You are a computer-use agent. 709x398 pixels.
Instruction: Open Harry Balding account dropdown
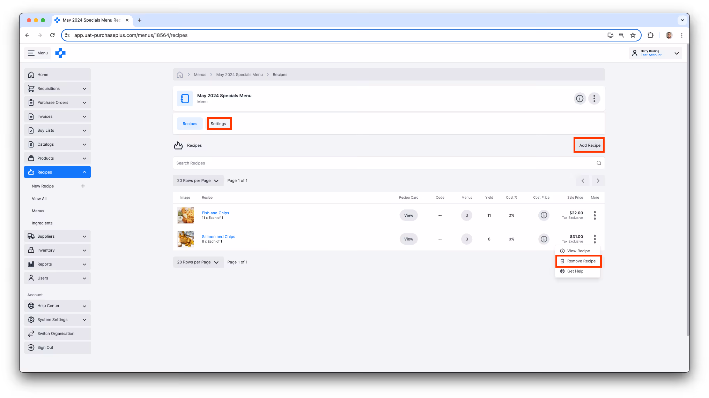point(655,53)
